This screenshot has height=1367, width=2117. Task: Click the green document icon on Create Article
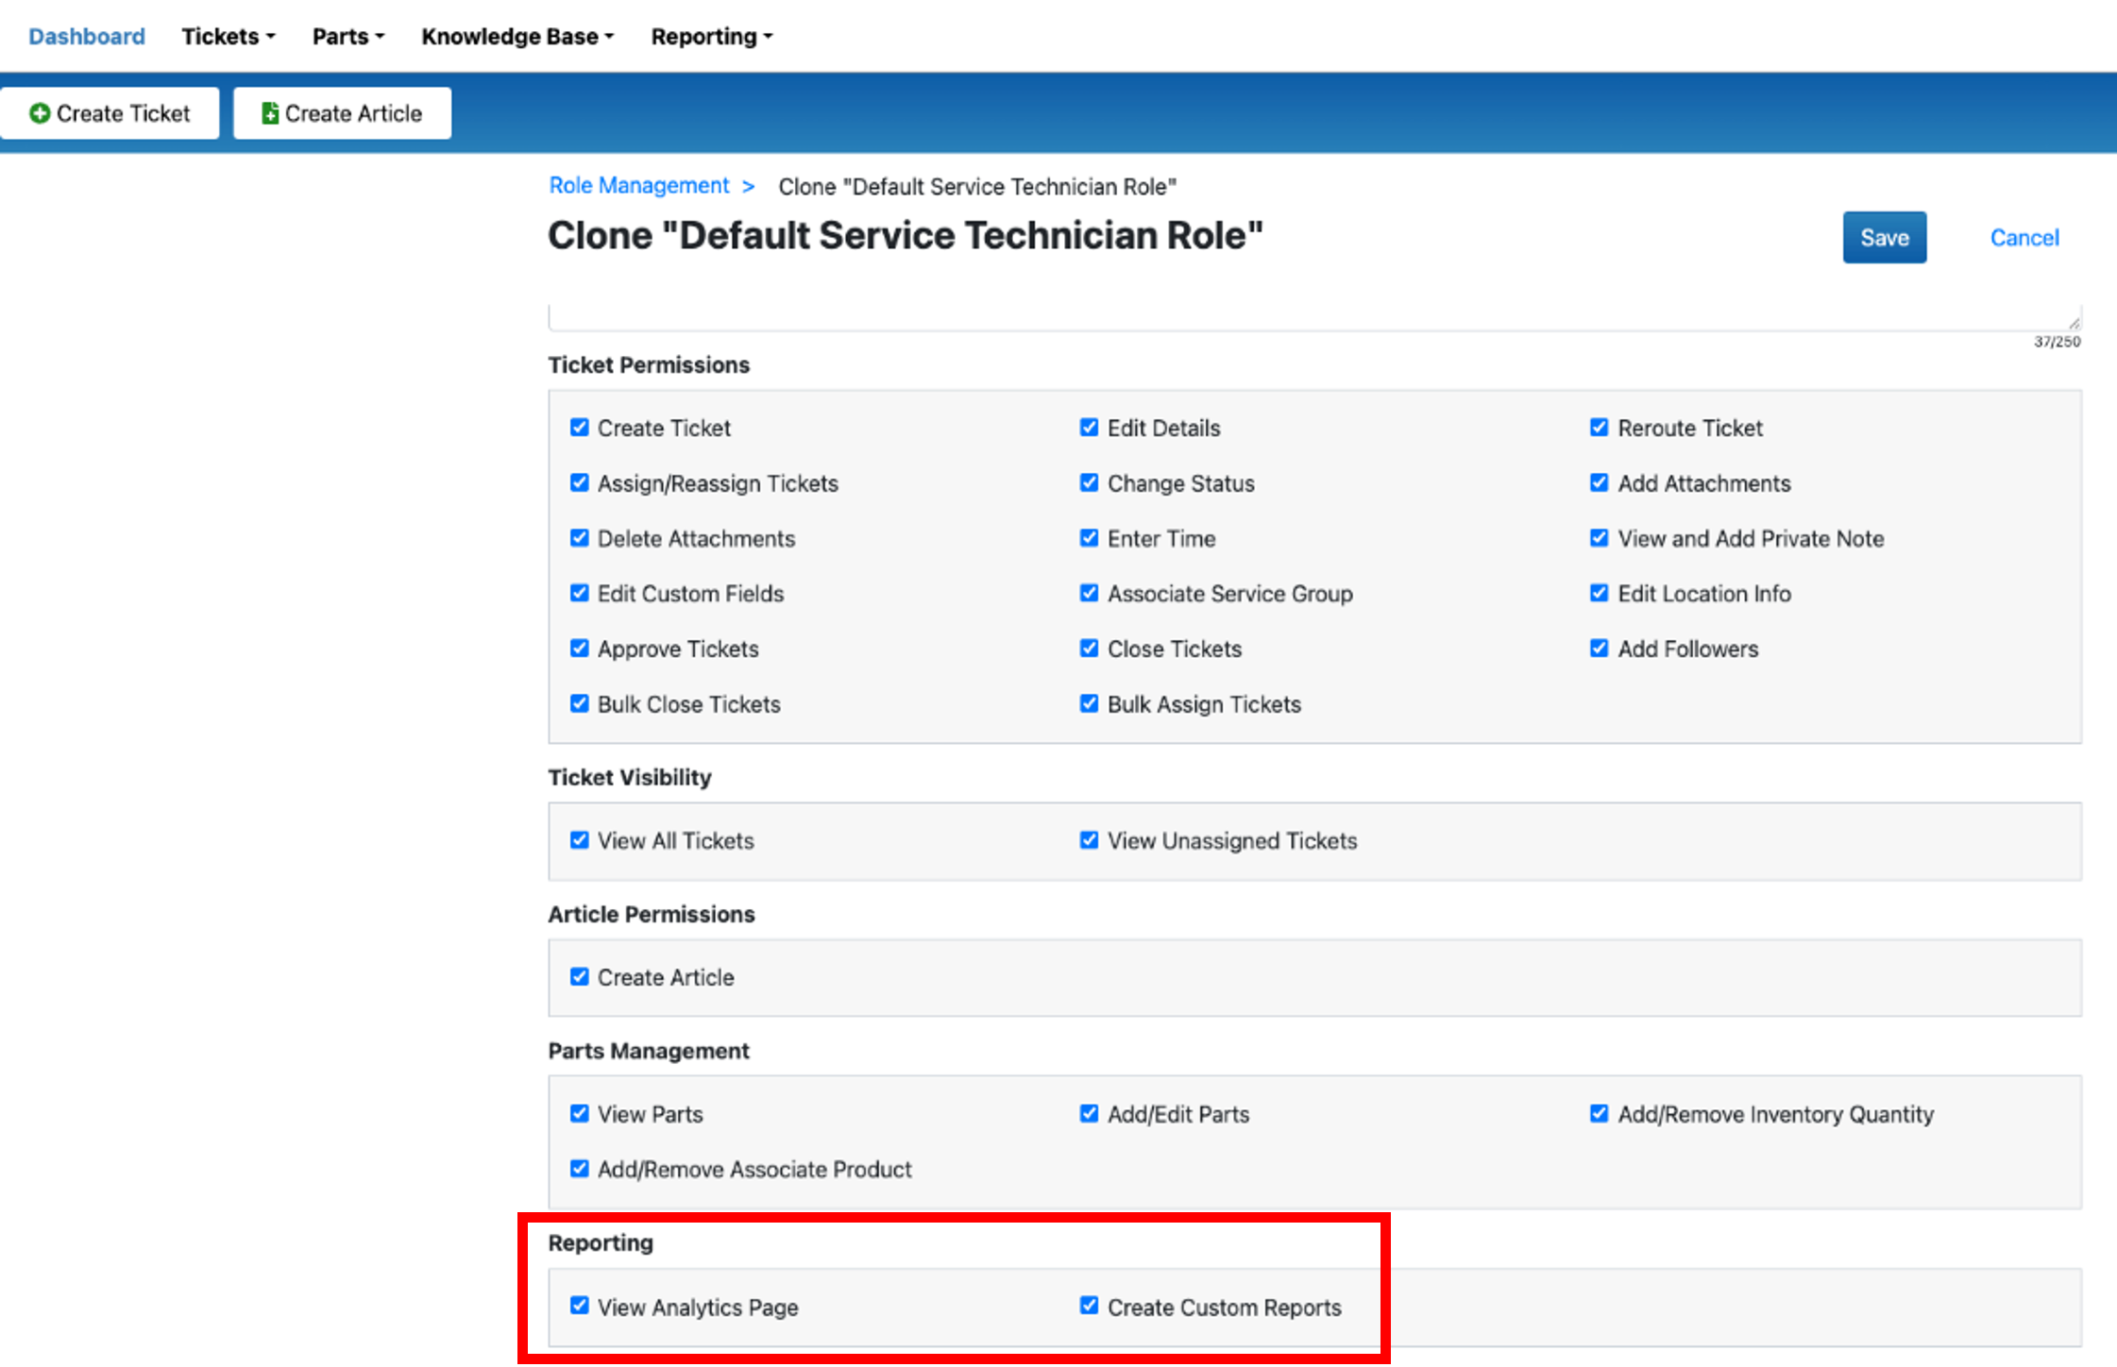(270, 113)
